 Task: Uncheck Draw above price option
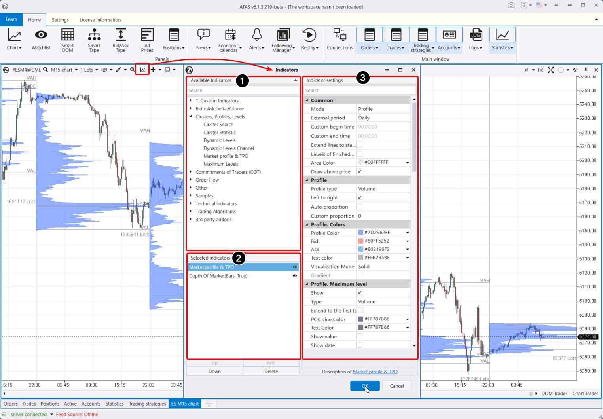360,171
